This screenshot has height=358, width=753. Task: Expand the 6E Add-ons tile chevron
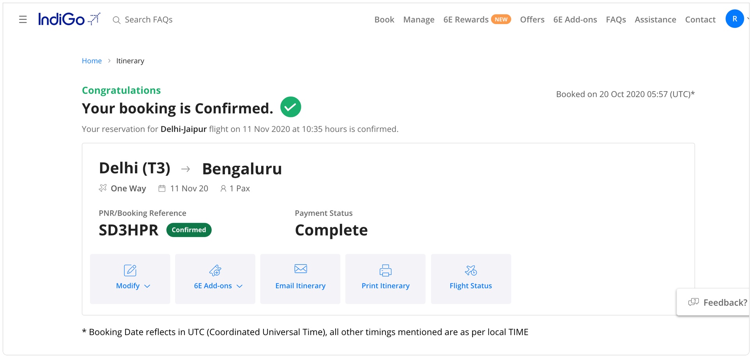tap(240, 286)
